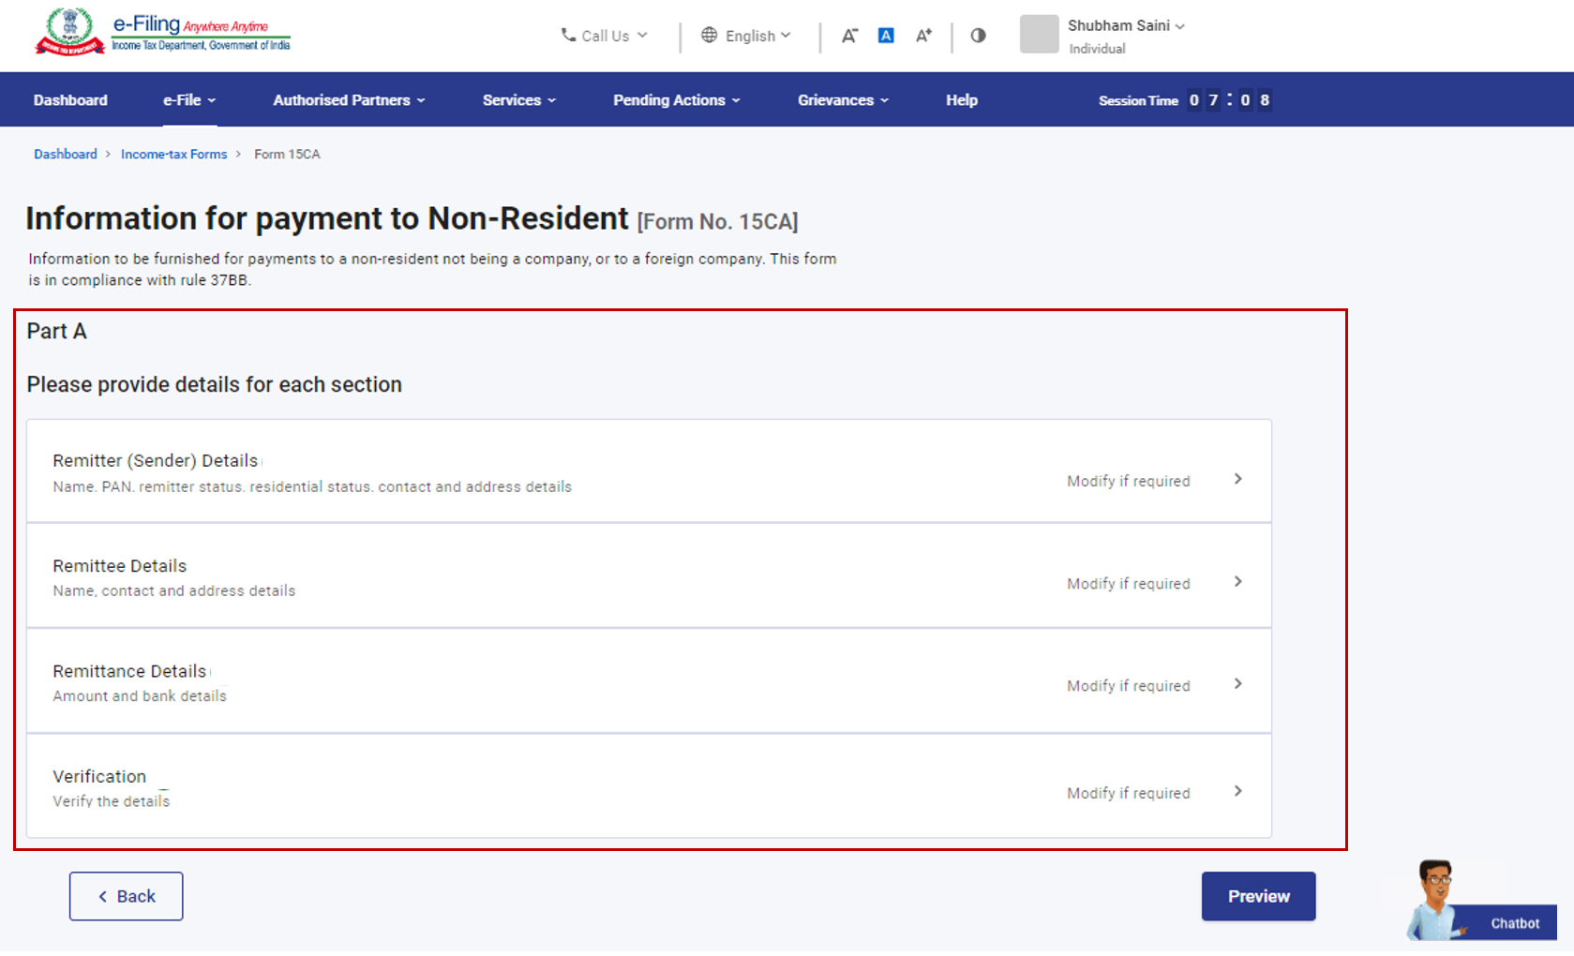Click the decrease font size icon
1574x956 pixels.
click(x=849, y=36)
